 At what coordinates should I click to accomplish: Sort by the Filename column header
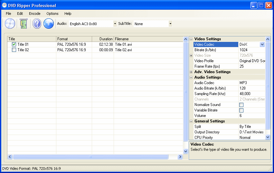click(x=148, y=39)
